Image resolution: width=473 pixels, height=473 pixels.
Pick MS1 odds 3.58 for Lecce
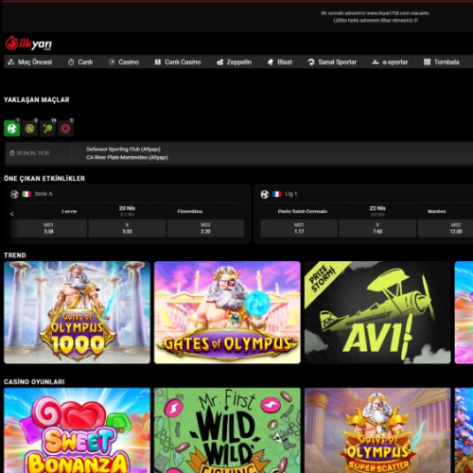click(48, 228)
